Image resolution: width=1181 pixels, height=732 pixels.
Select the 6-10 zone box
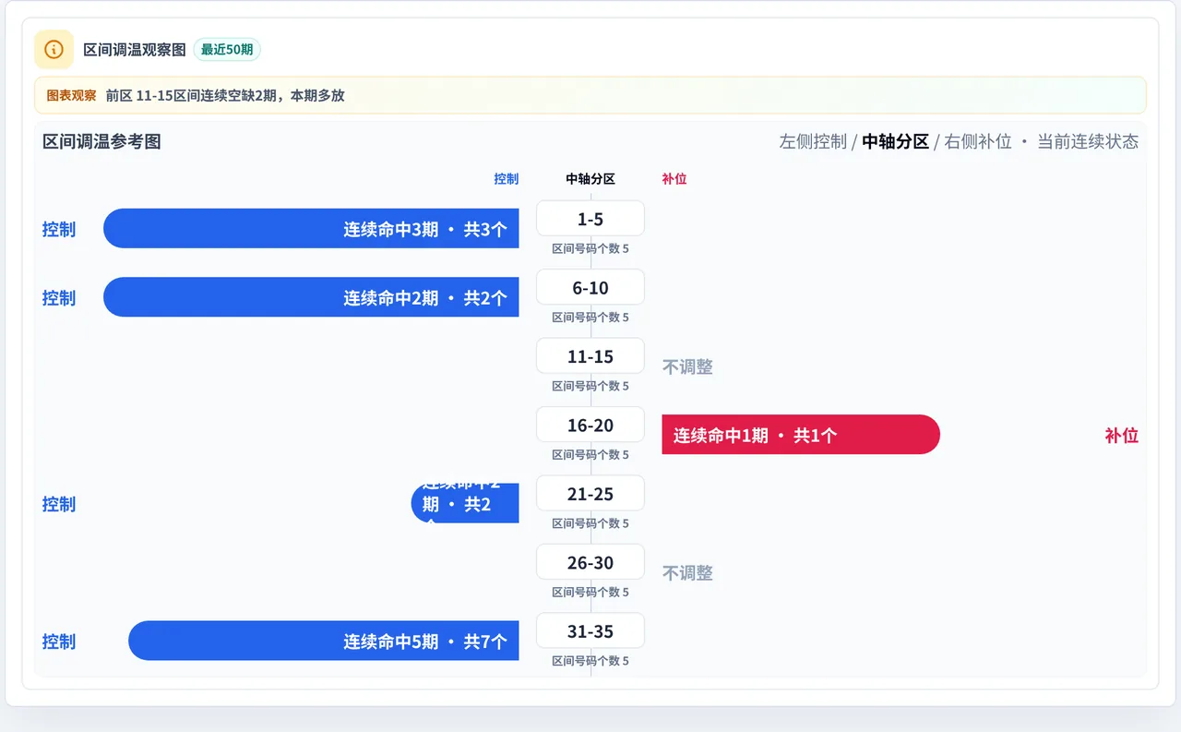click(590, 287)
